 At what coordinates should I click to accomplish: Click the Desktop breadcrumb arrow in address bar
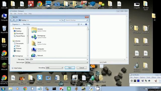click(x=28, y=20)
